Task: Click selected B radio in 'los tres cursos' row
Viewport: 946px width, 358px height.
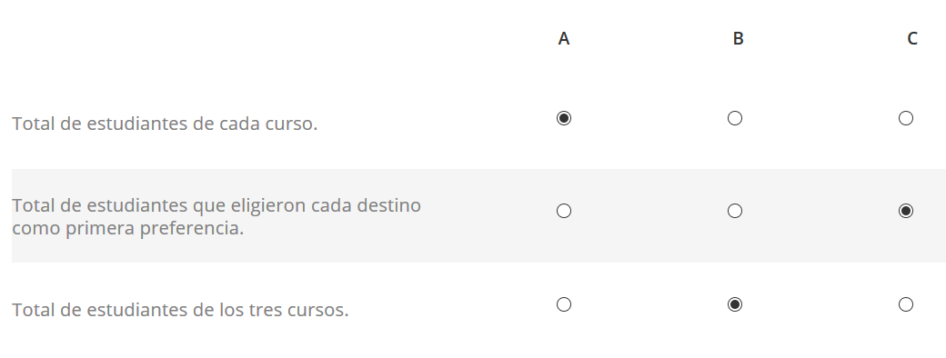Action: point(735,304)
